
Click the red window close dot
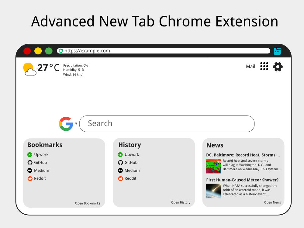click(27, 51)
